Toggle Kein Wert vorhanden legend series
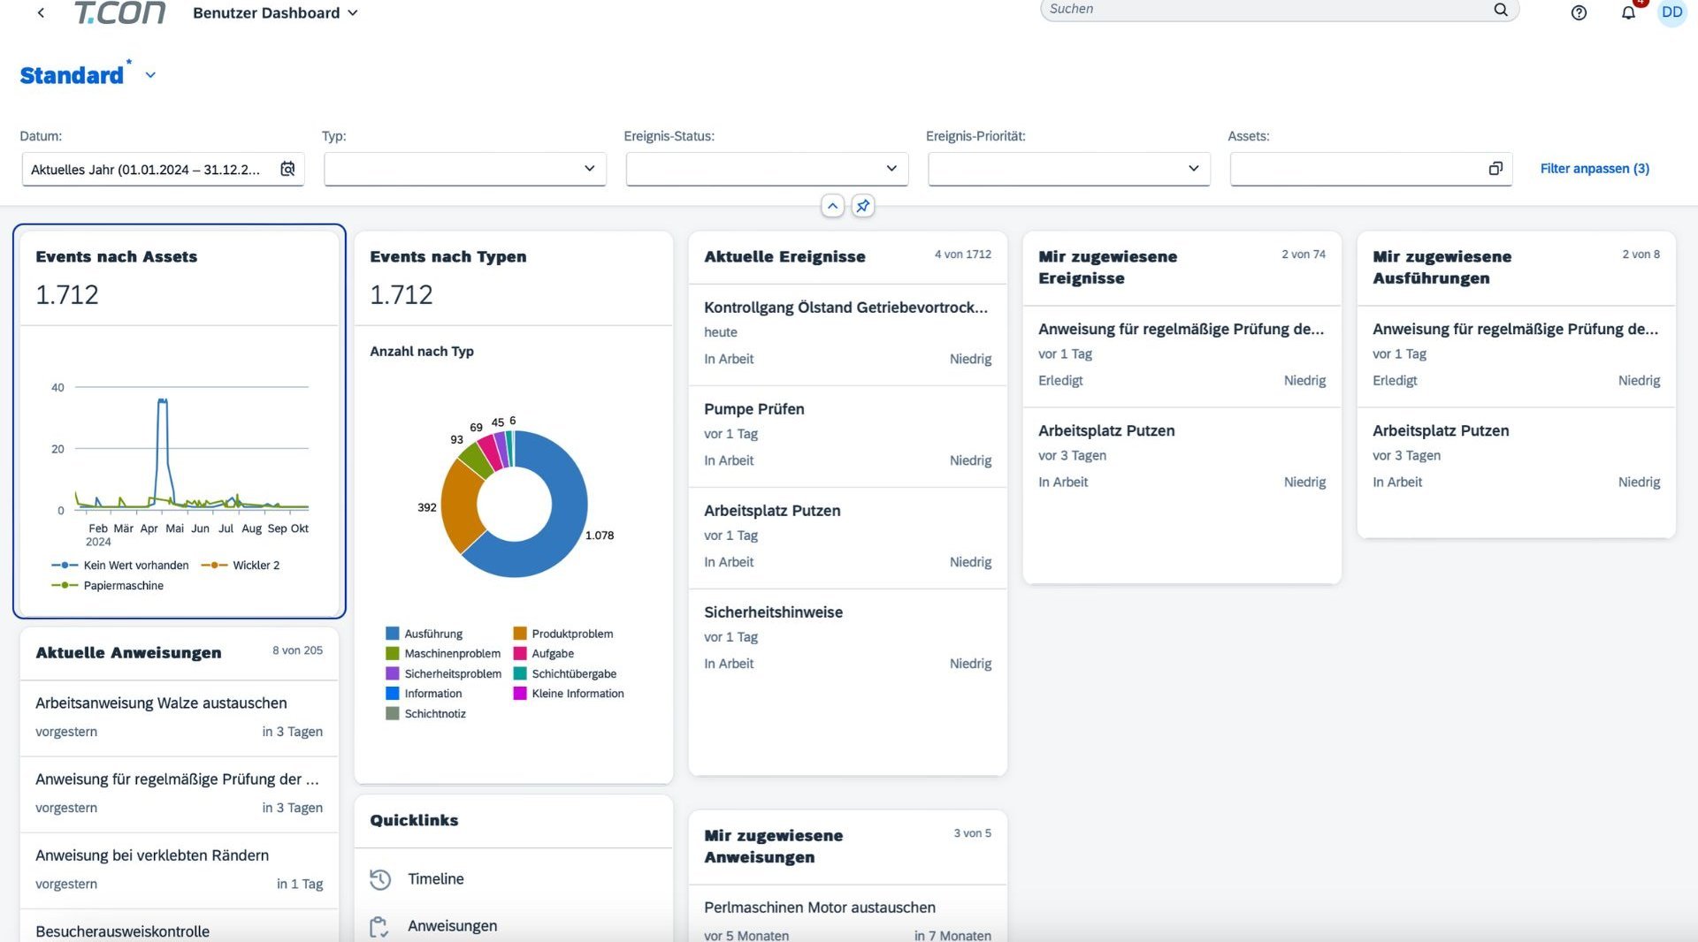 (x=121, y=566)
